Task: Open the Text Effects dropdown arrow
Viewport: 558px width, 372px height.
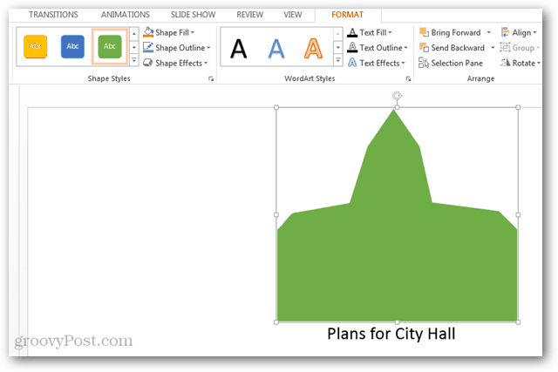Action: pos(403,64)
